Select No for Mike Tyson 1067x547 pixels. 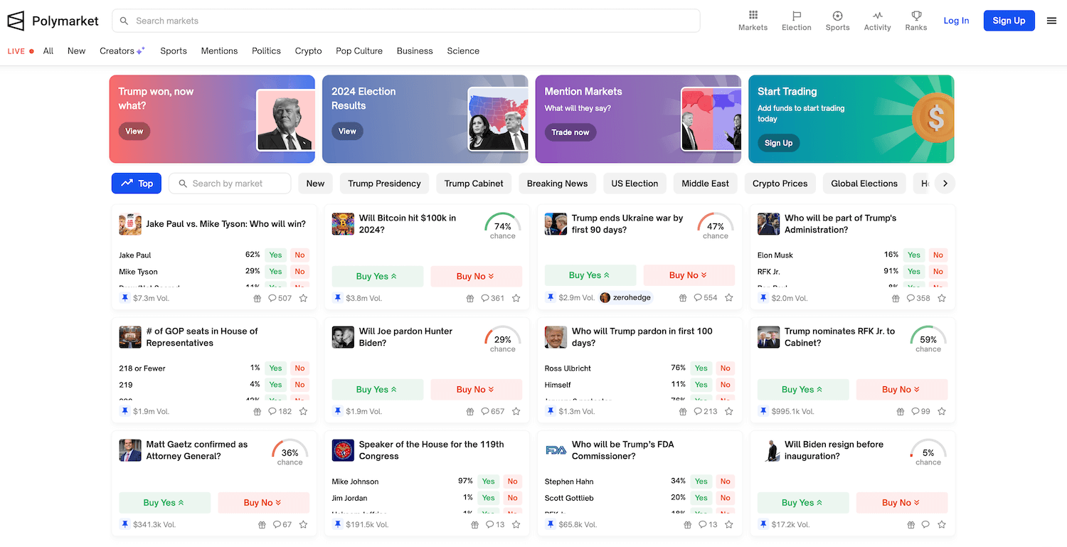[x=299, y=271]
